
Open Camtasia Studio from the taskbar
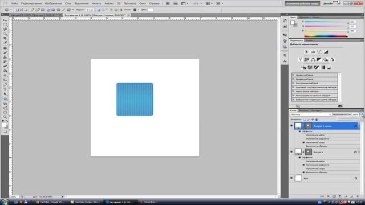click(x=86, y=202)
